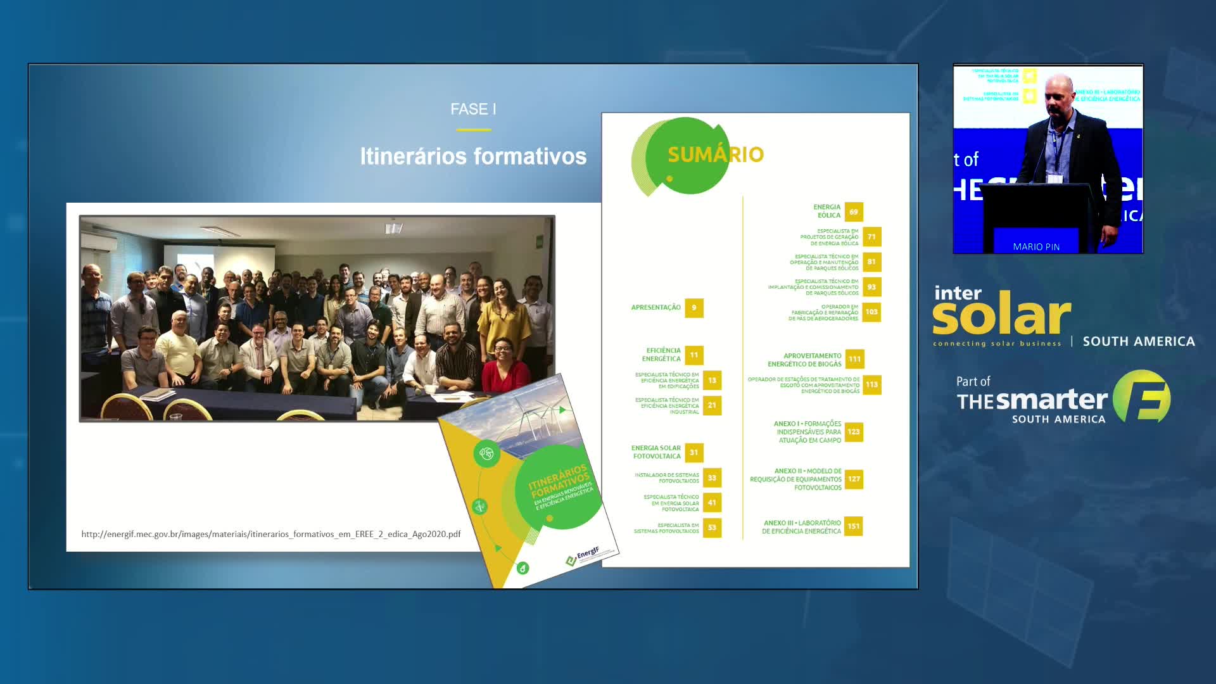Click the top circular icon on booklet cover
The height and width of the screenshot is (684, 1216).
tap(486, 453)
